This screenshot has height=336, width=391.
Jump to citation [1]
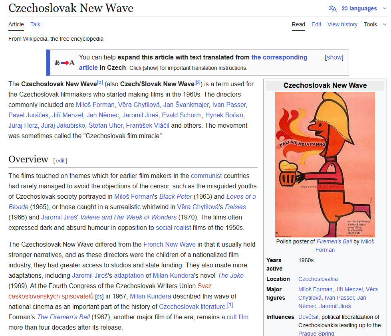point(230,305)
